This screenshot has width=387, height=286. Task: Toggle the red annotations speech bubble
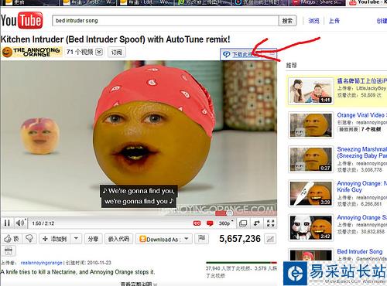click(210, 223)
